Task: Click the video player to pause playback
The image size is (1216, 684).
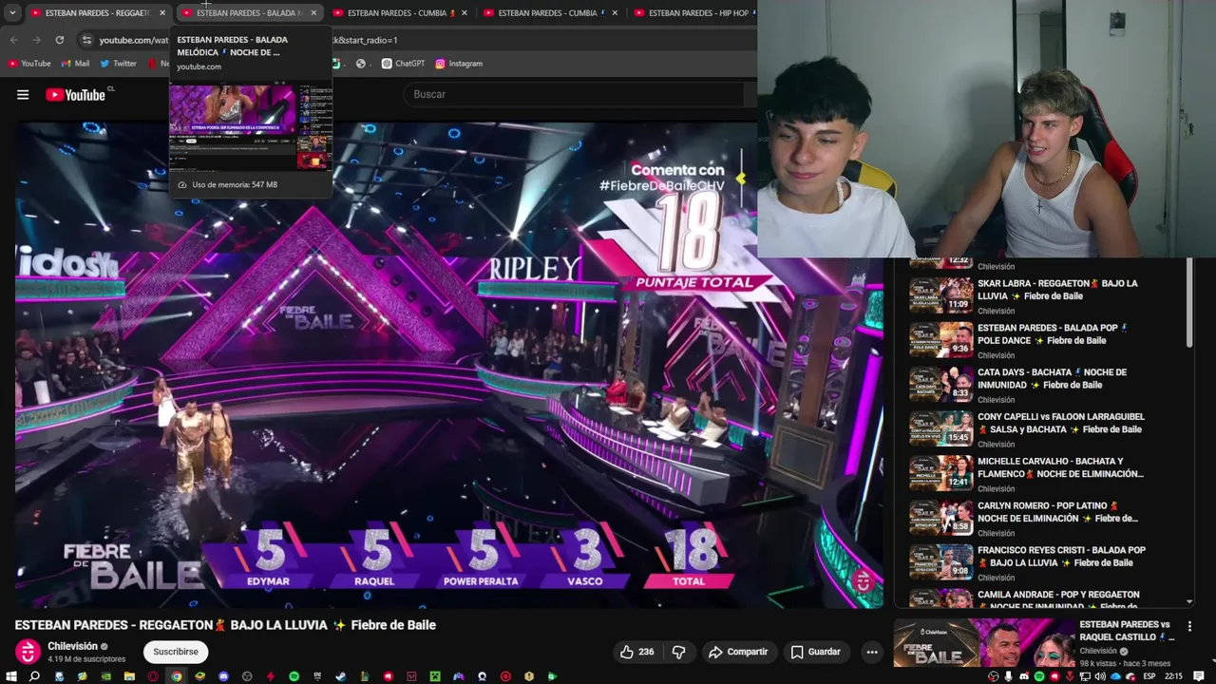Action: [448, 365]
